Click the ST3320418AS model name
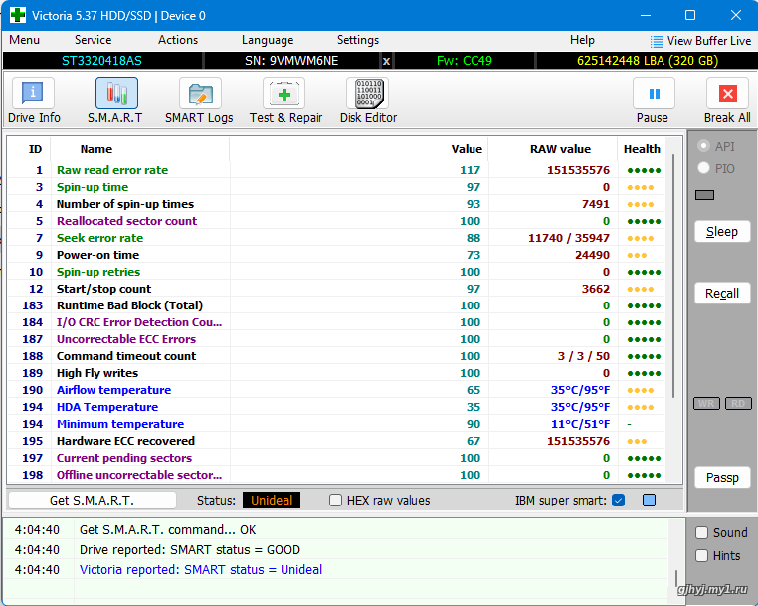Viewport: 758px width, 606px height. (x=101, y=61)
